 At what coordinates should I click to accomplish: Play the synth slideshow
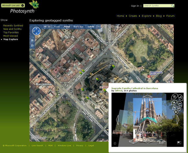coord(176,112)
